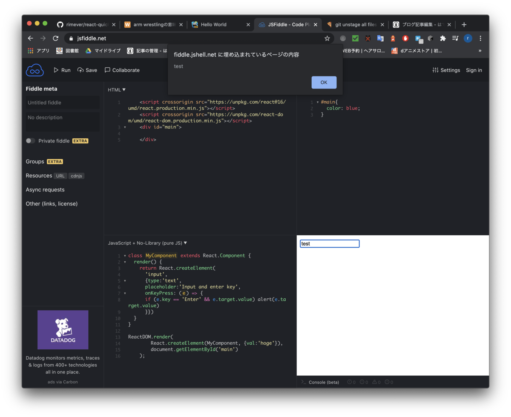This screenshot has width=511, height=417.
Task: Open the Extensions puzzle piece menu
Action: [x=443, y=38]
